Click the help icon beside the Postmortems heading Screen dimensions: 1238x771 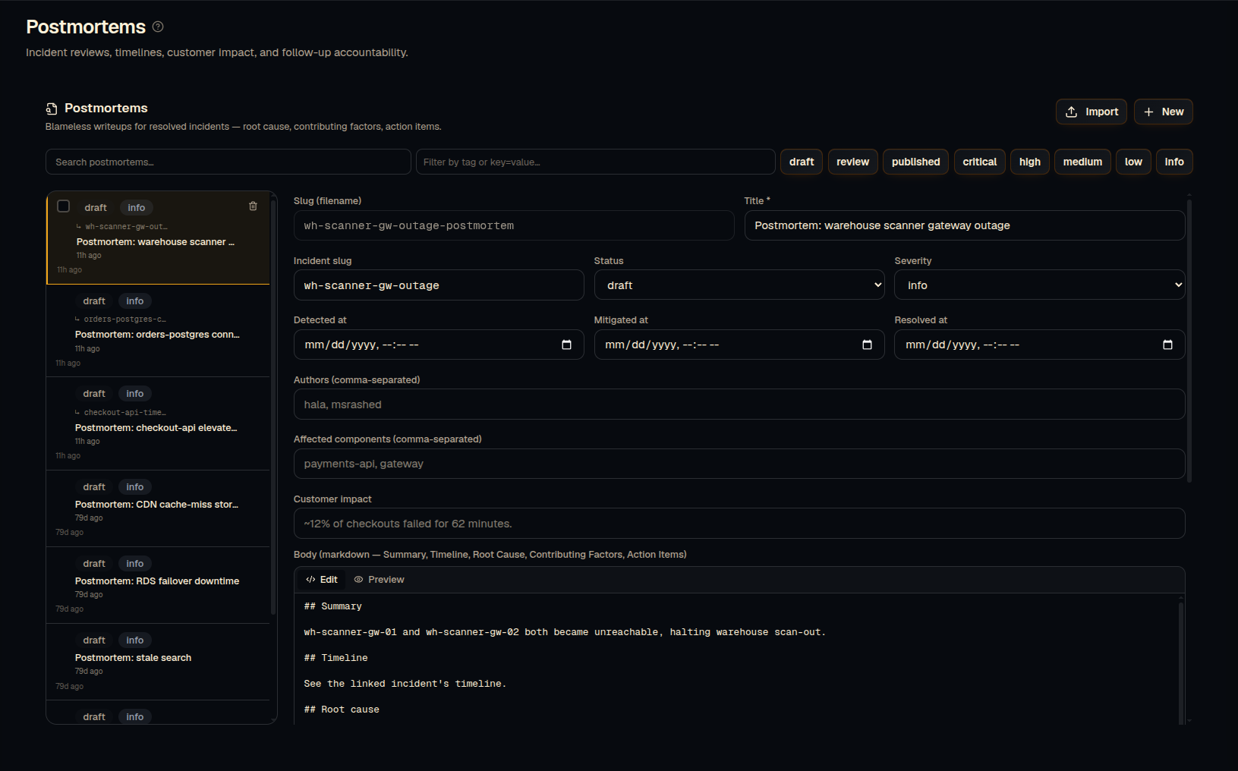click(158, 27)
